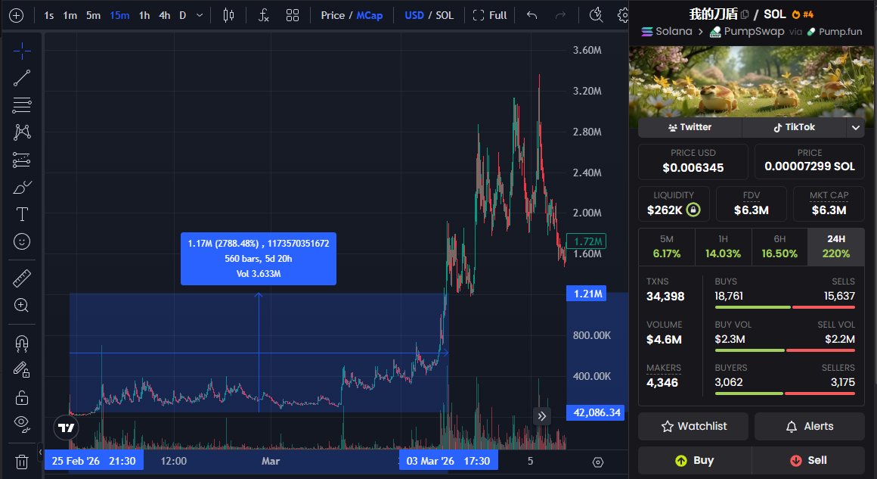Open the forecasting and measurement tools
The width and height of the screenshot is (877, 479).
(x=22, y=160)
